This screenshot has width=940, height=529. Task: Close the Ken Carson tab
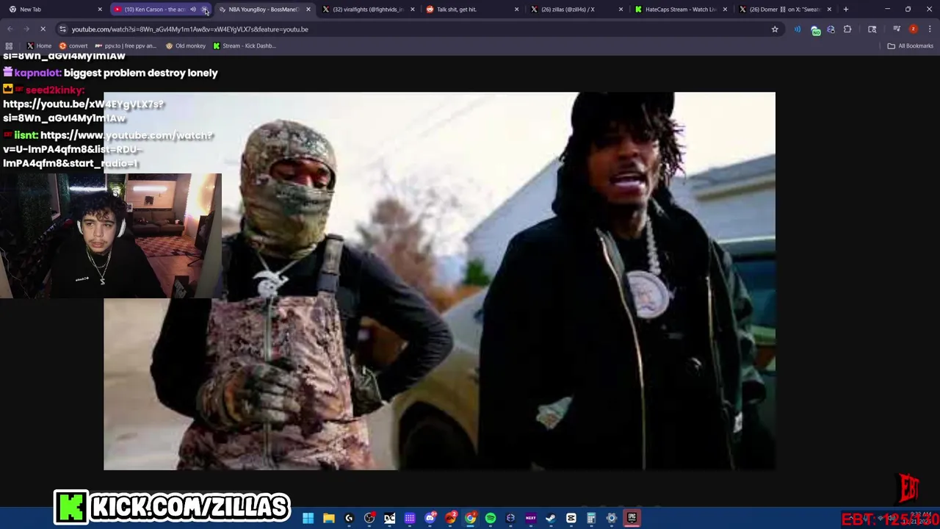[205, 10]
